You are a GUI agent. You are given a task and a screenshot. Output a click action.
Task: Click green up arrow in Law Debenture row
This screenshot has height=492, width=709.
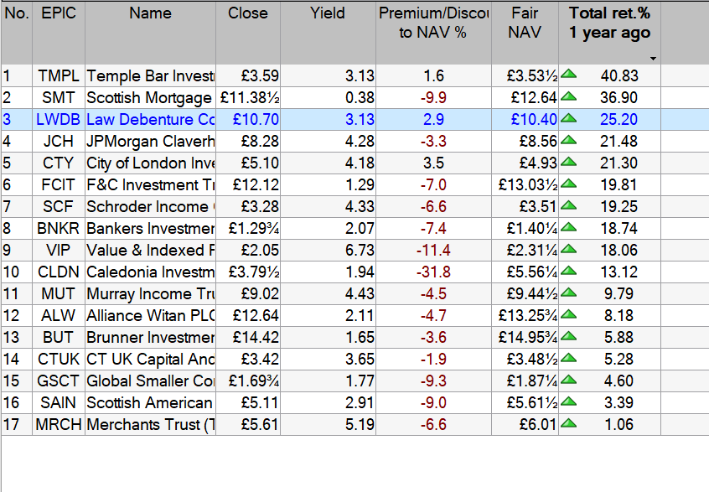(x=569, y=119)
